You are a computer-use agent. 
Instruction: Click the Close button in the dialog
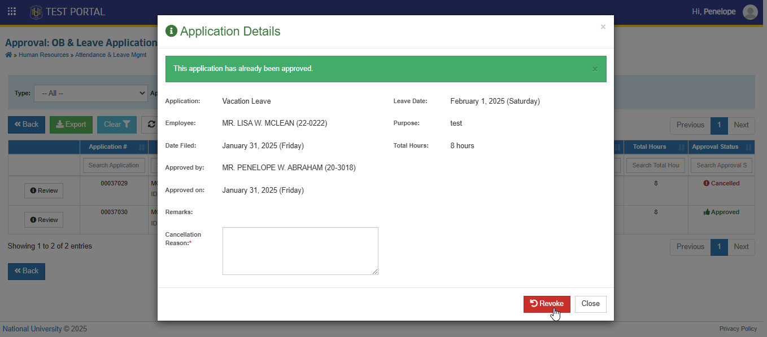591,304
